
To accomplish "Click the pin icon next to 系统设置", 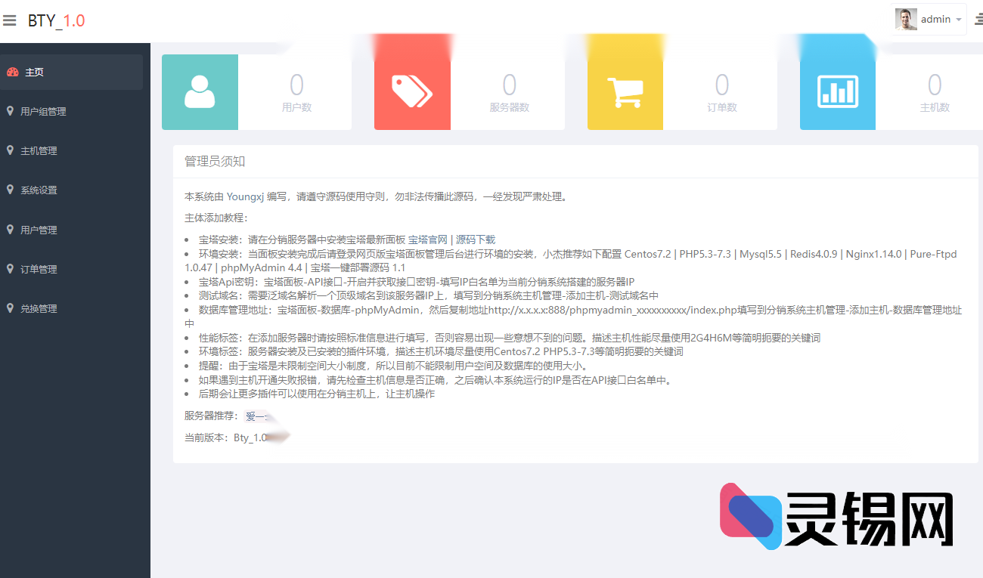I will (x=10, y=190).
